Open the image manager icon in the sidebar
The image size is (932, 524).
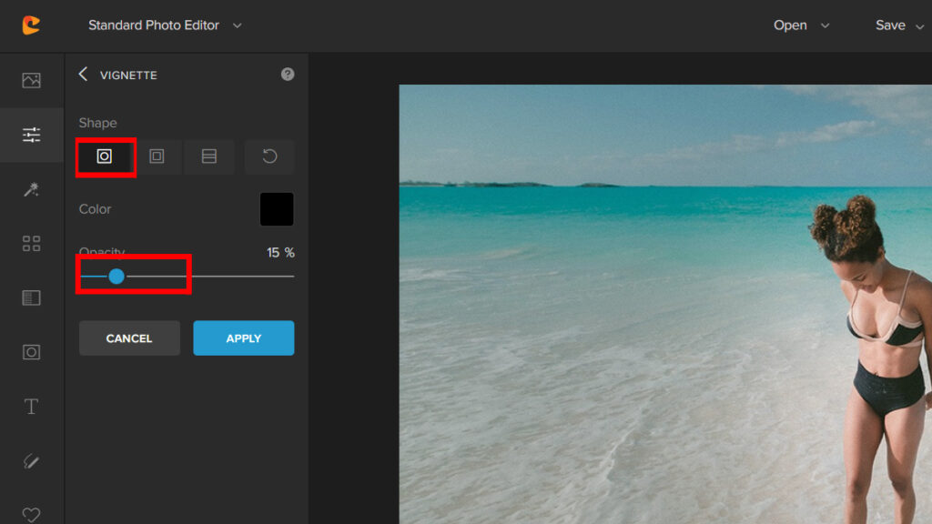click(31, 80)
